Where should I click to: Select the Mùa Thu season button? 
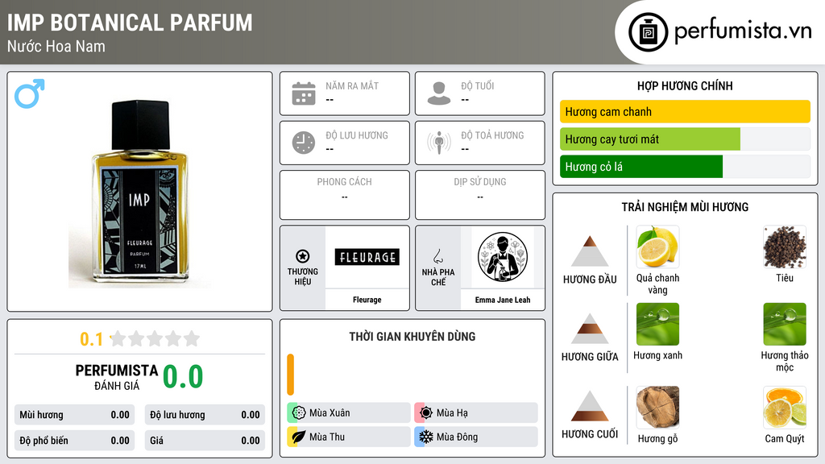pos(349,437)
